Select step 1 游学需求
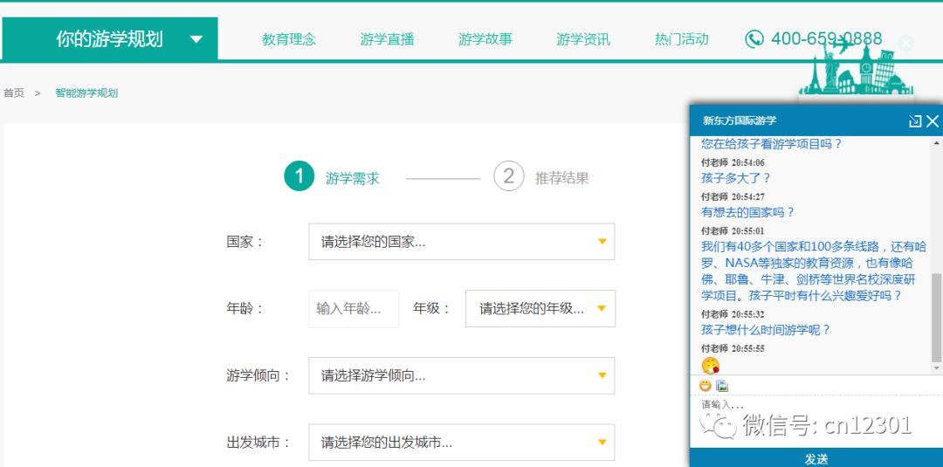Image resolution: width=943 pixels, height=467 pixels. click(x=332, y=176)
